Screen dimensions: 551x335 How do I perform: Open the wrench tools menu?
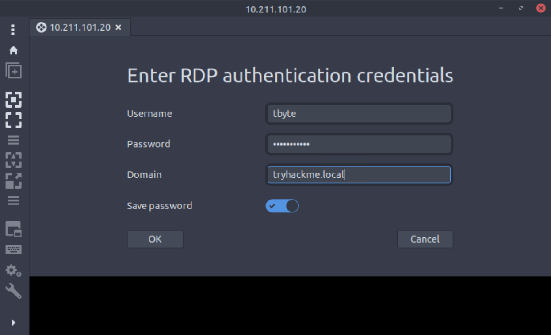point(13,291)
